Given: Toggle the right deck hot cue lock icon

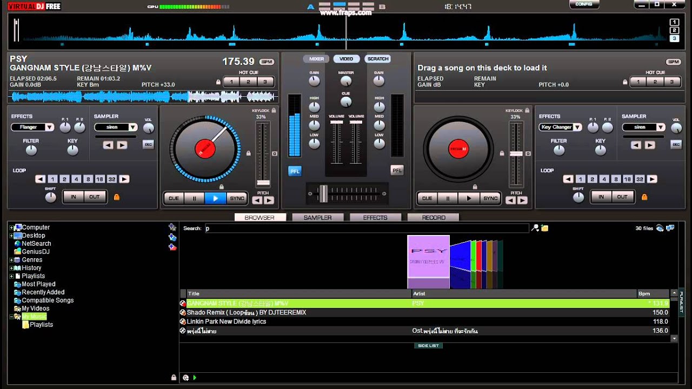Looking at the screenshot, I should coord(626,82).
